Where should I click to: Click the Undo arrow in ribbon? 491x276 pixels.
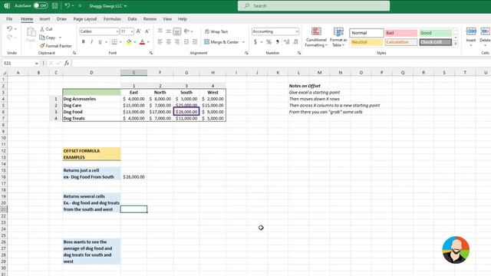click(9, 29)
